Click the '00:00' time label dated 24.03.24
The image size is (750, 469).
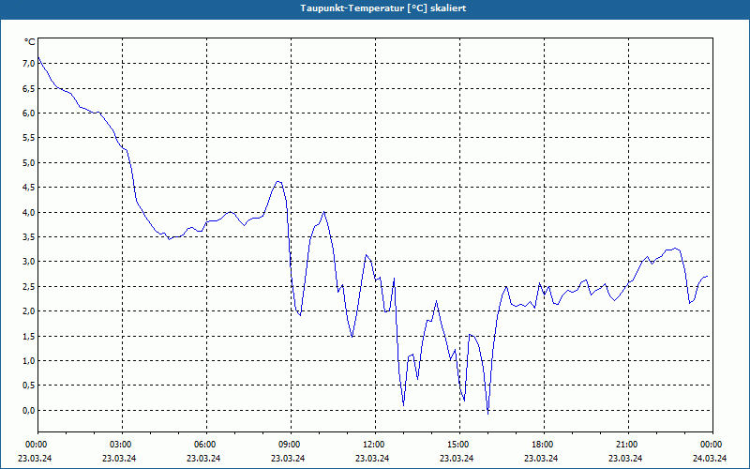tap(712, 444)
